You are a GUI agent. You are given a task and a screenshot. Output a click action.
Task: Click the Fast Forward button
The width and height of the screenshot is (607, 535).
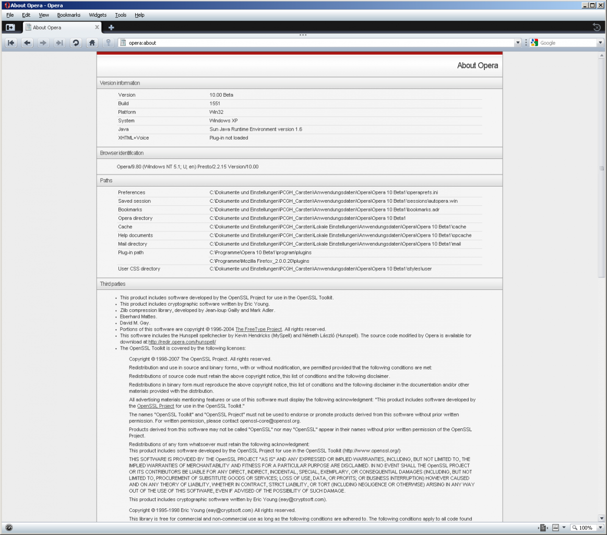59,43
